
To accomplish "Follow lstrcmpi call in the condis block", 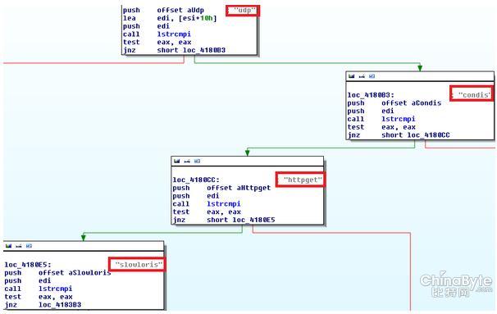I will [x=399, y=119].
